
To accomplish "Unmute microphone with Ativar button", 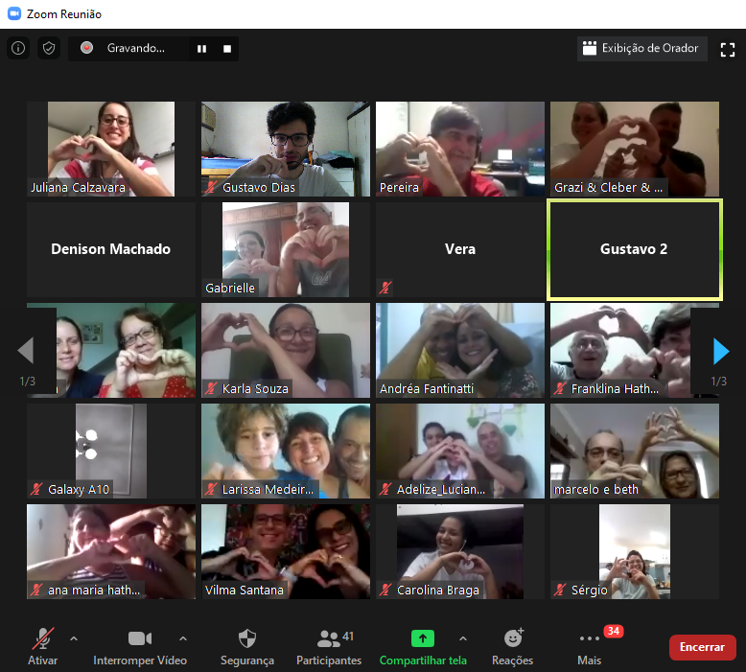I will point(42,646).
